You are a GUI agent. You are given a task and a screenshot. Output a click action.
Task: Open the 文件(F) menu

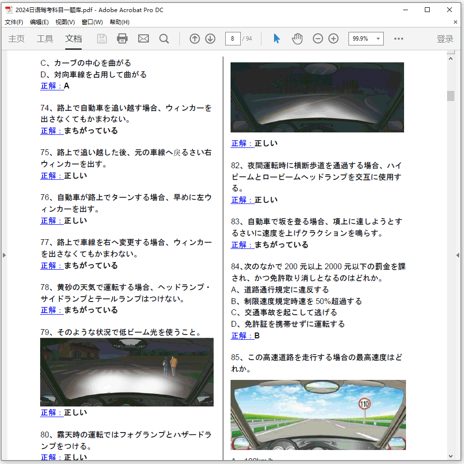coord(14,22)
